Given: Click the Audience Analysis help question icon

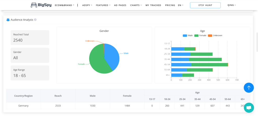Looking at the screenshot, I should pos(35,20).
